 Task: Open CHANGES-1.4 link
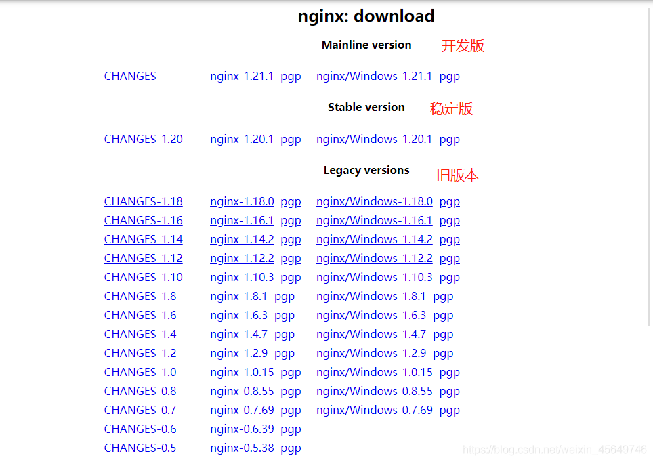pos(140,334)
